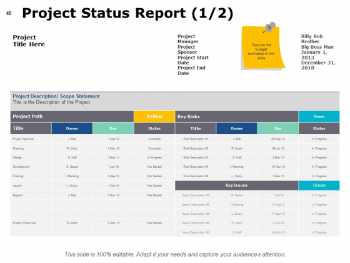Click 'I. Manning' owner in Risk Description #4 row

click(x=237, y=167)
